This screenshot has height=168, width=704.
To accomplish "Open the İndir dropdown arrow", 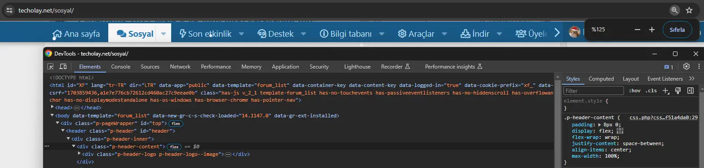I will tap(499, 34).
